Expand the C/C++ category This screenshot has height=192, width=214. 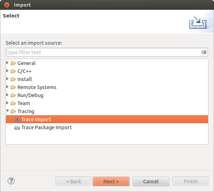(8, 71)
